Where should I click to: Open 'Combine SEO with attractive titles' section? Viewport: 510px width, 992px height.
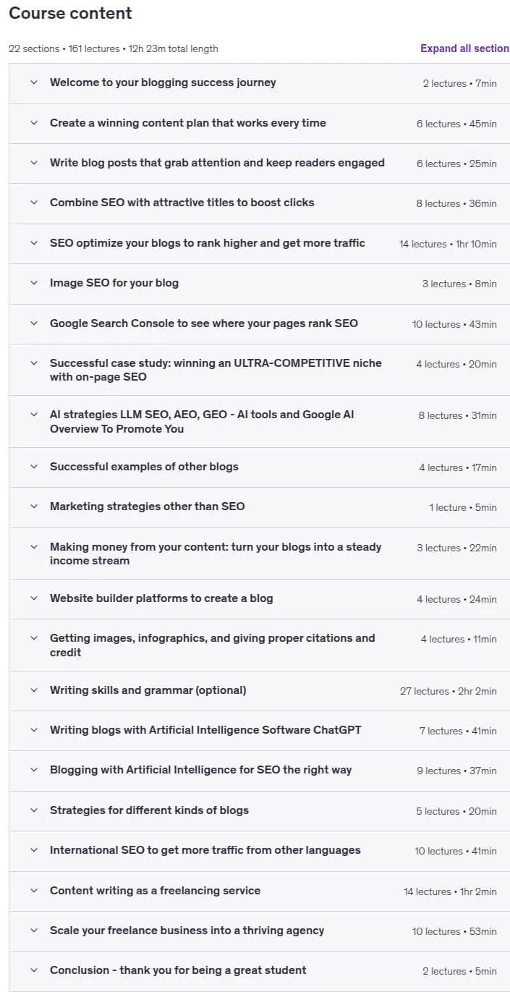pyautogui.click(x=259, y=203)
